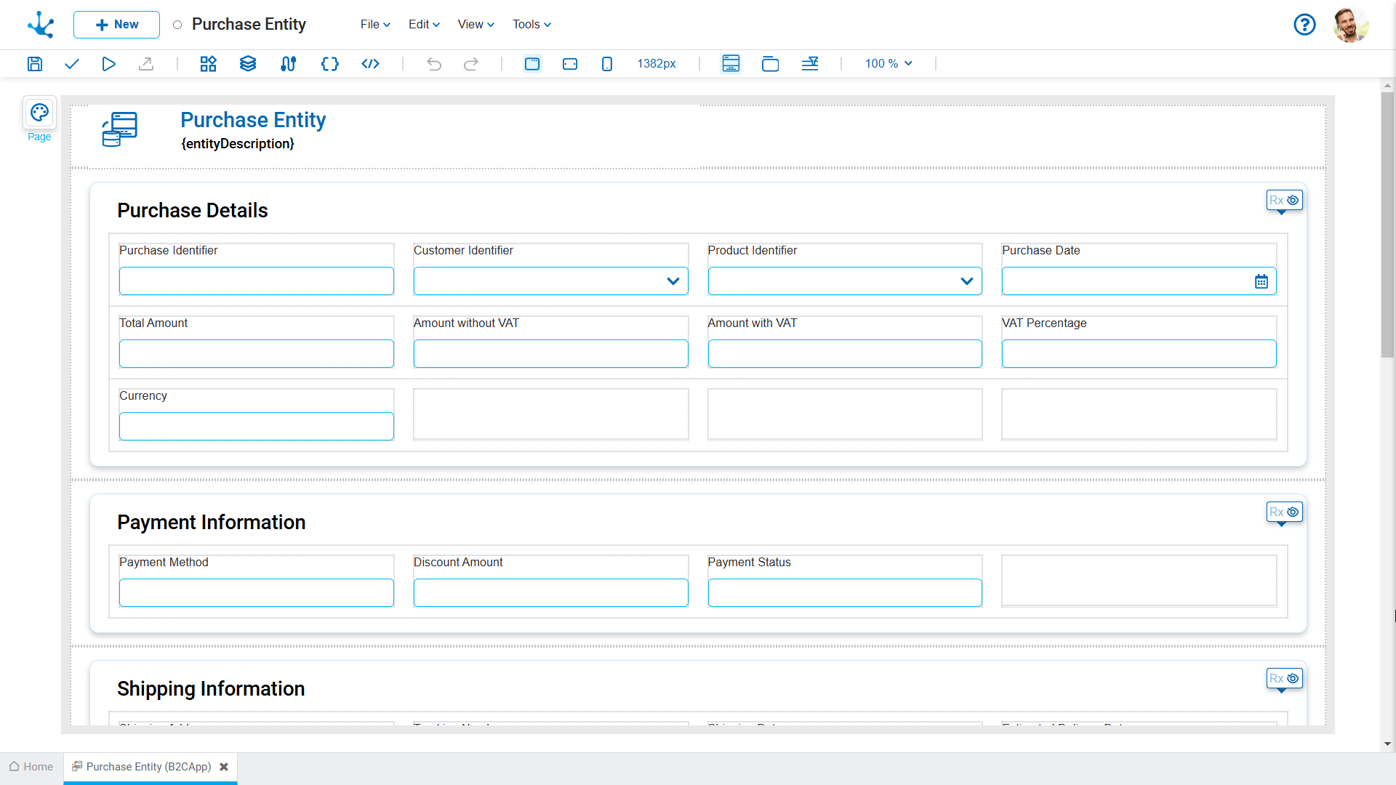Expand the Customer Identifier dropdown
Viewport: 1396px width, 785px height.
pyautogui.click(x=673, y=281)
